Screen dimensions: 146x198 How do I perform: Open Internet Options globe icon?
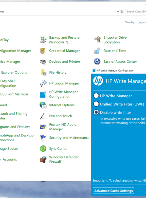[43, 105]
